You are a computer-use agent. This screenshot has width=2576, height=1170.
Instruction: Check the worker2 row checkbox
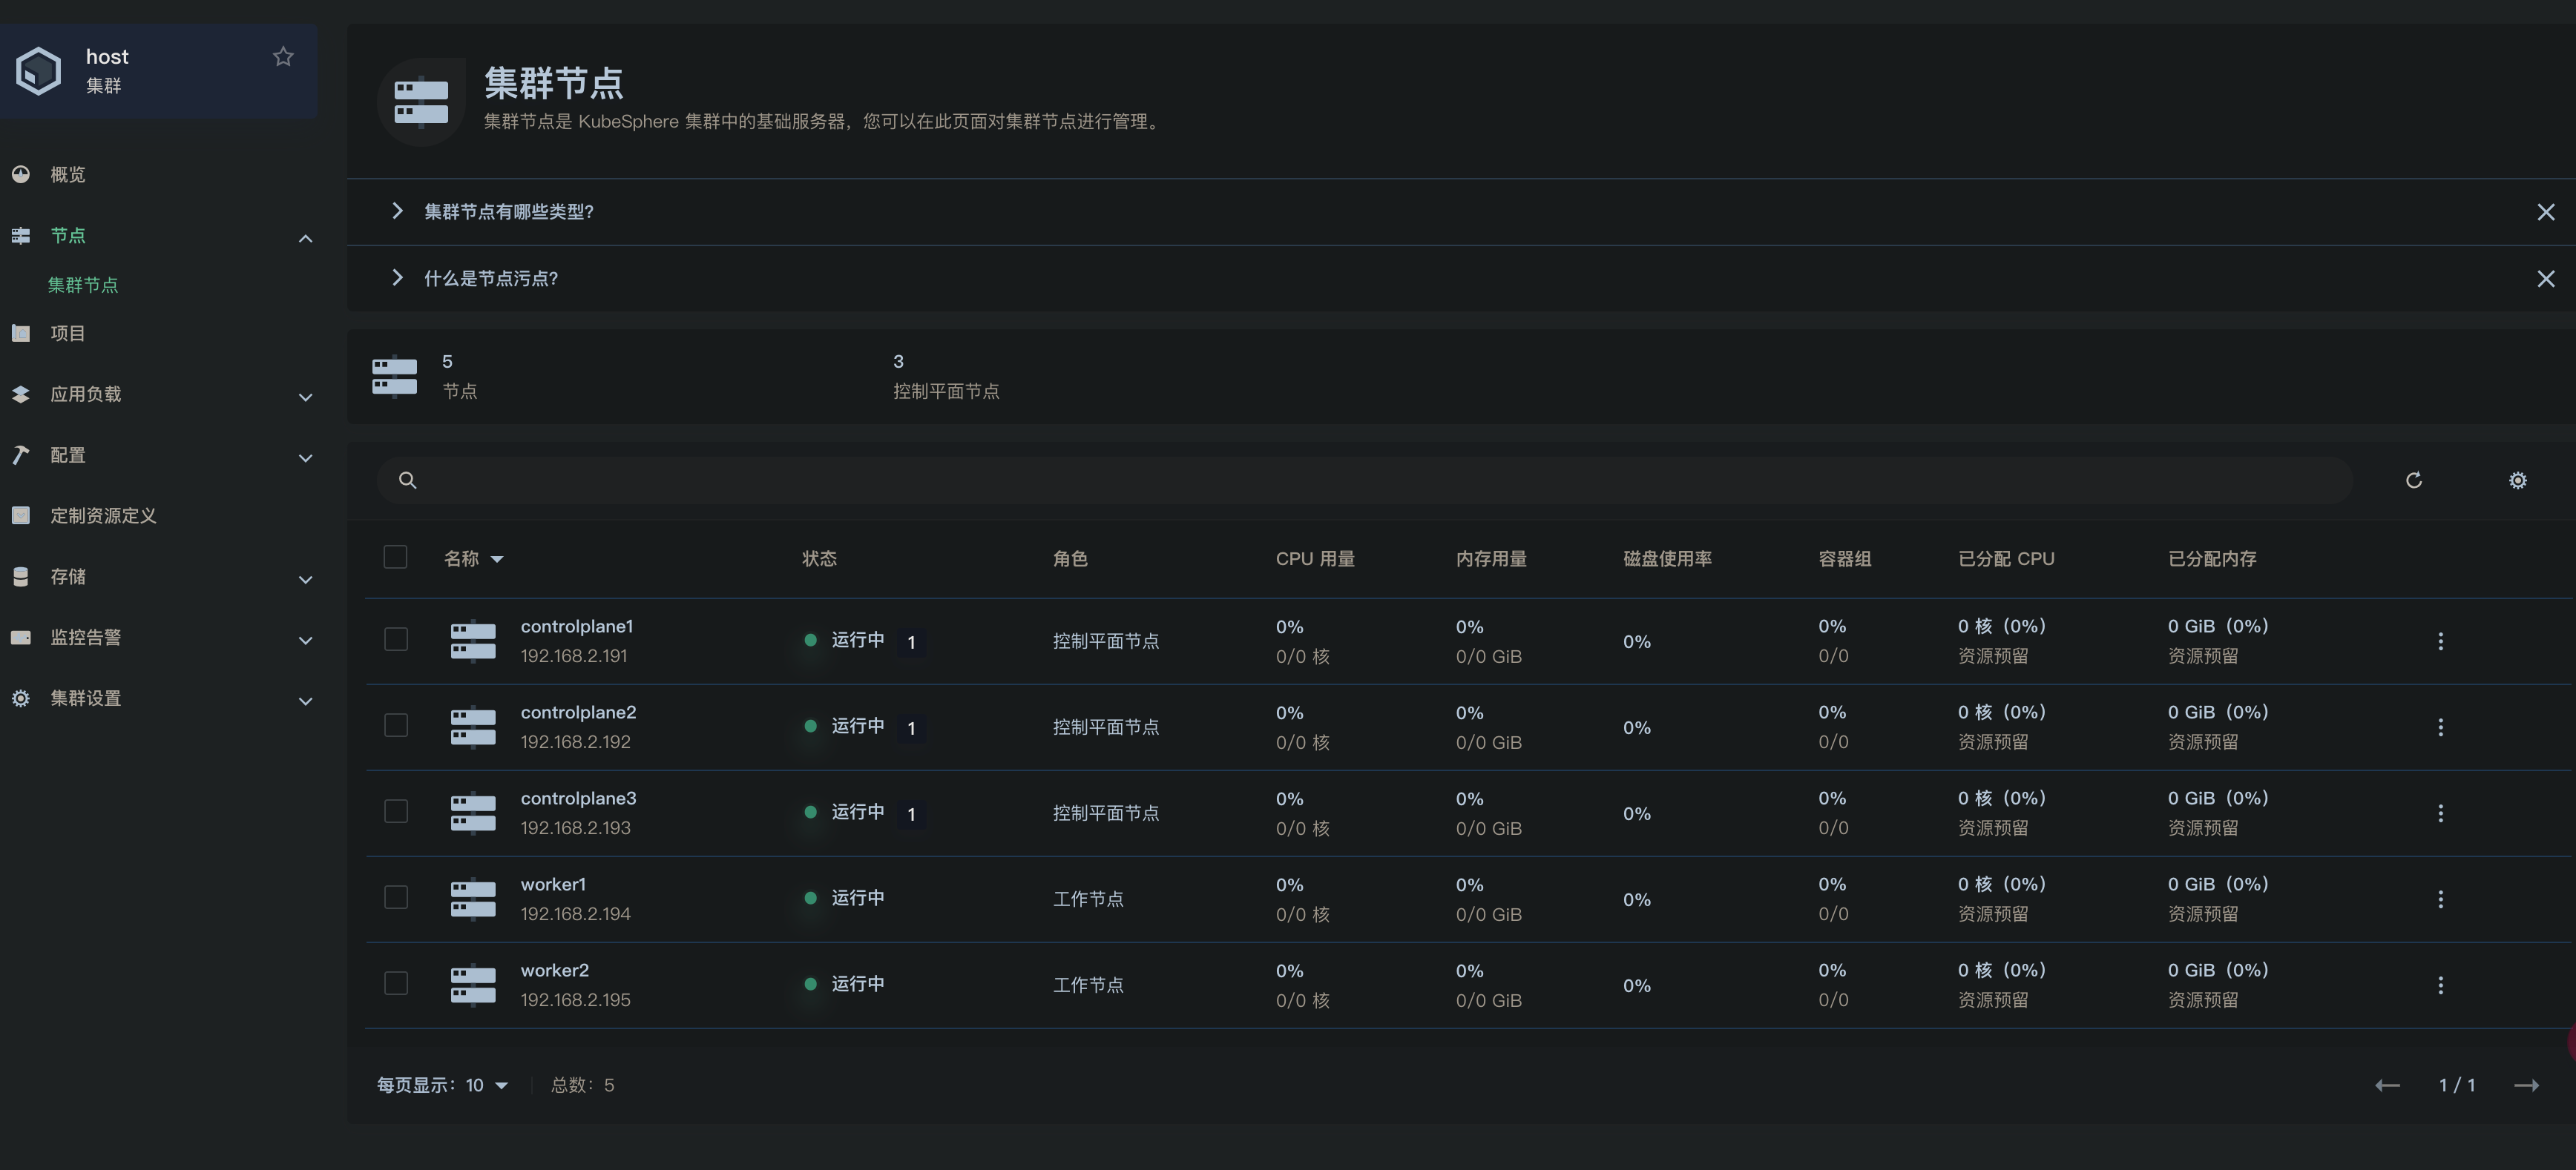coord(396,983)
